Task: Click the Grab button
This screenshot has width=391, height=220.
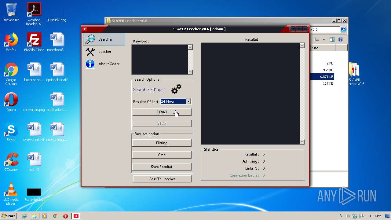Action: pos(162,155)
